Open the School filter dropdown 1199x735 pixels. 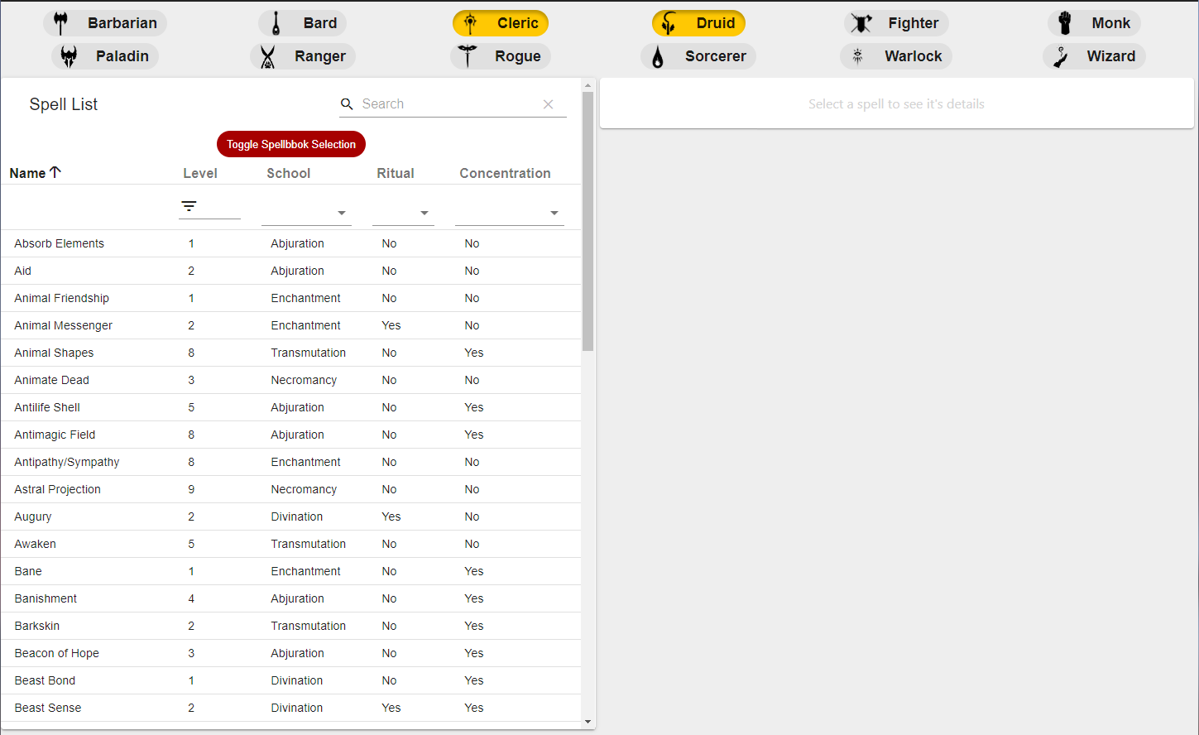point(306,213)
